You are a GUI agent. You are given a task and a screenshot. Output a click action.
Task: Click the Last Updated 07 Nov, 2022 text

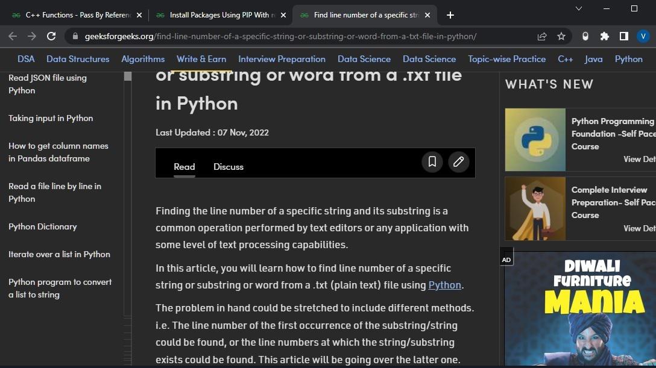pyautogui.click(x=212, y=133)
